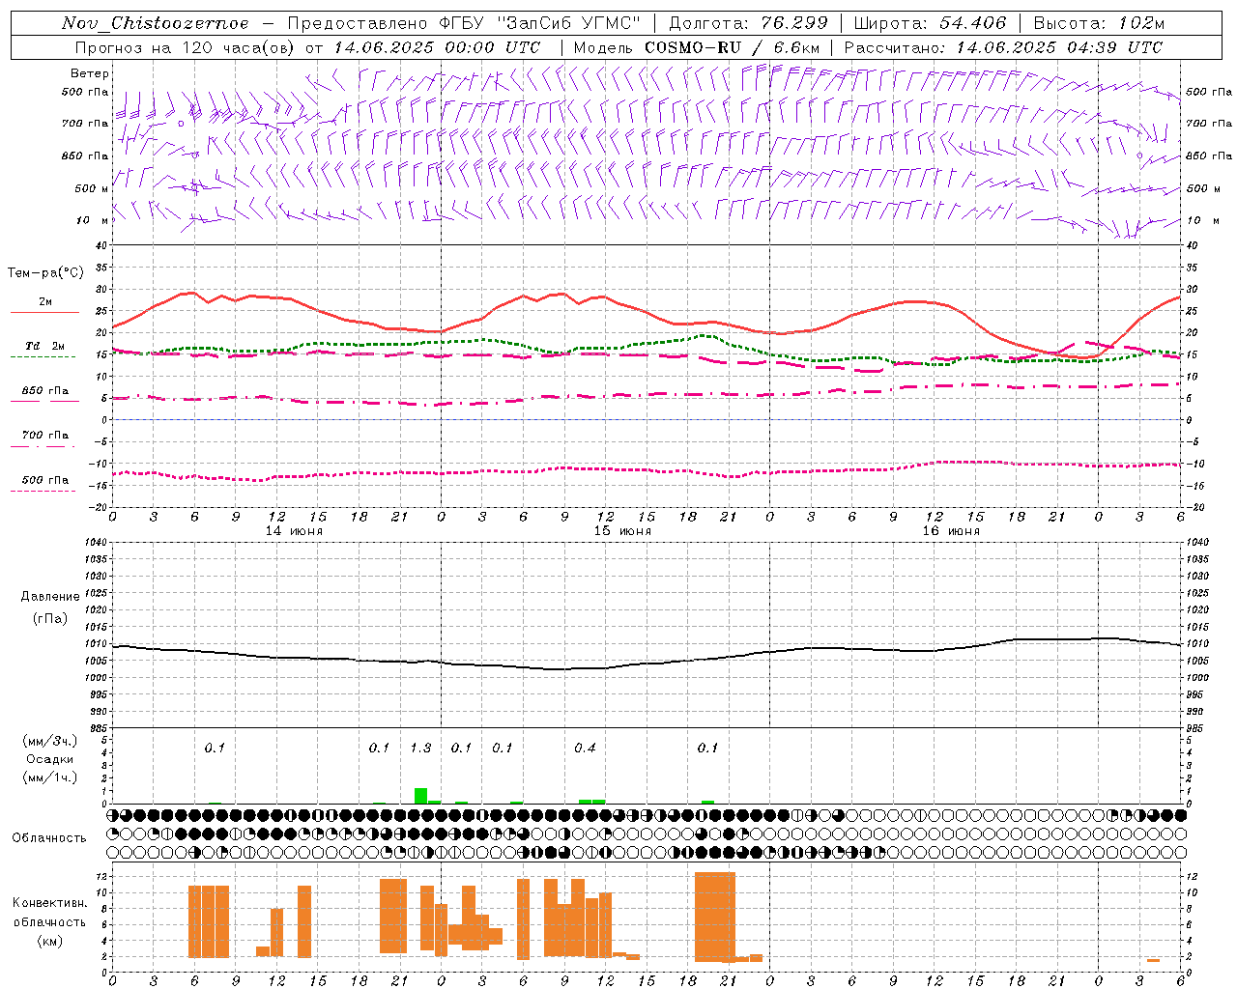Click the Давление pressure panel title
This screenshot has width=1237, height=989.
tap(50, 596)
